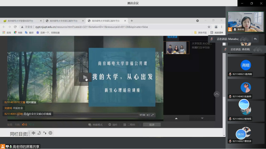The width and height of the screenshot is (266, 149).
Task: Open a new browser tab
Action: [x=132, y=21]
